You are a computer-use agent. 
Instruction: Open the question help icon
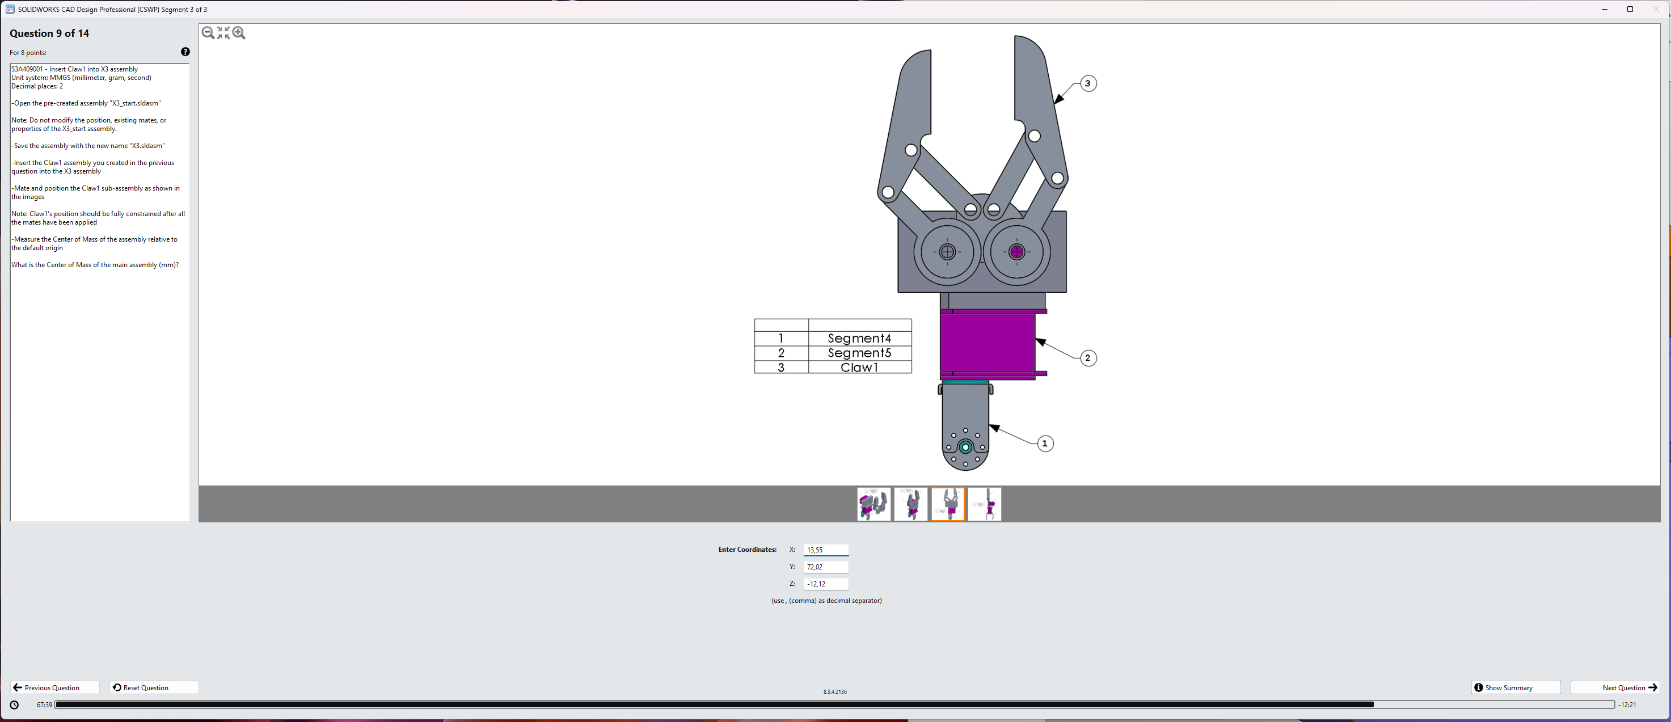tap(185, 52)
